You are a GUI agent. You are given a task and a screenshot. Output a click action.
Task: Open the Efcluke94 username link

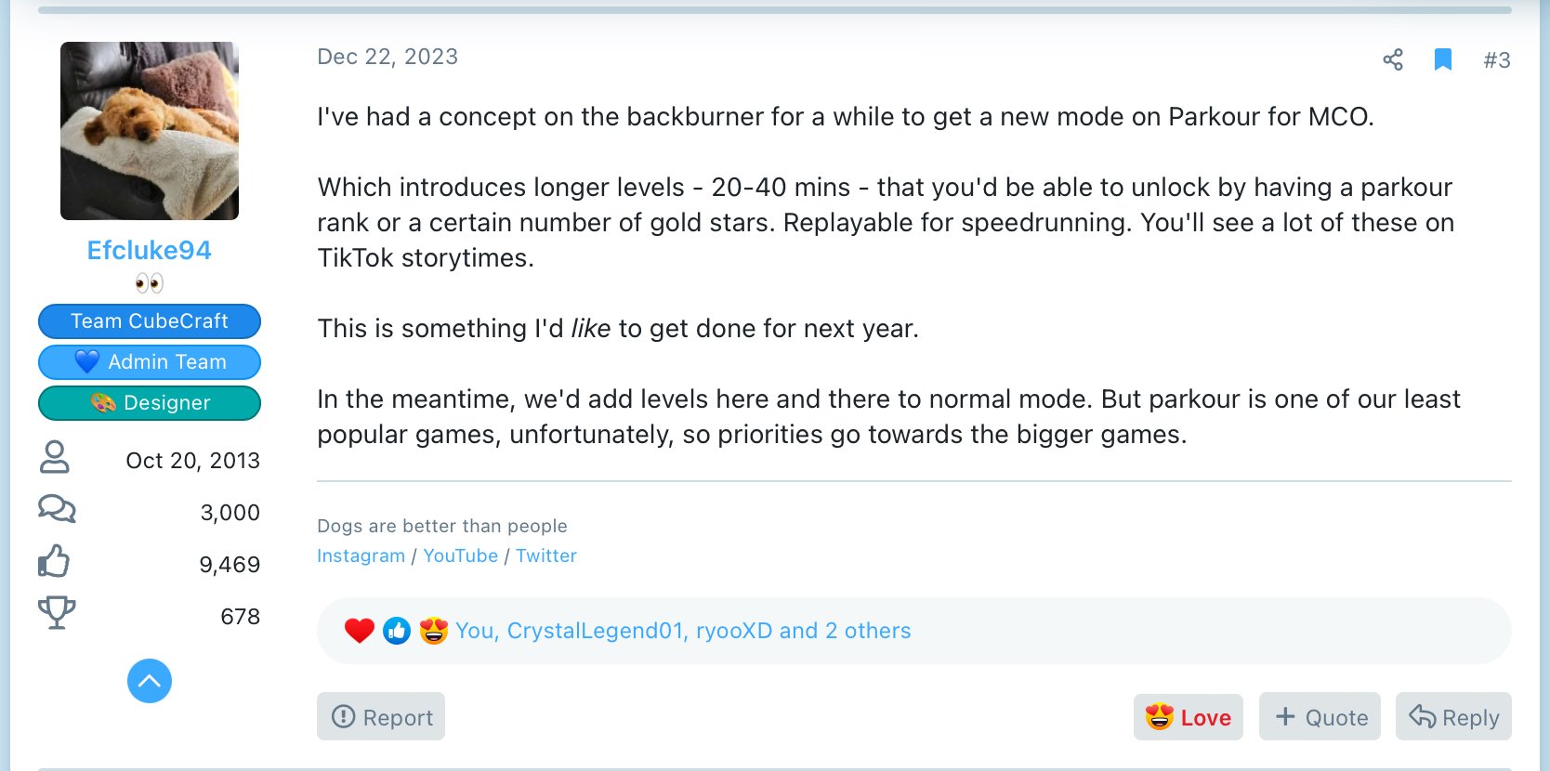[x=150, y=251]
